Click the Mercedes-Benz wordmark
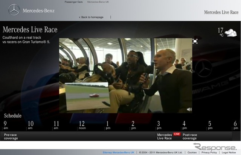 point(38,11)
